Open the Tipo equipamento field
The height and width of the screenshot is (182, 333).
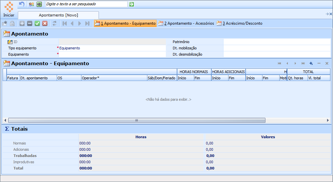coord(112,48)
